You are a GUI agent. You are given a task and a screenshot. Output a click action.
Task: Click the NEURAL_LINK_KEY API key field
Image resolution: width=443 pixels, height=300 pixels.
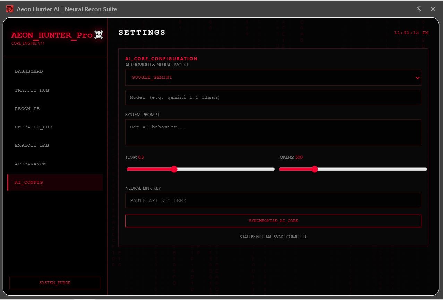(x=273, y=200)
